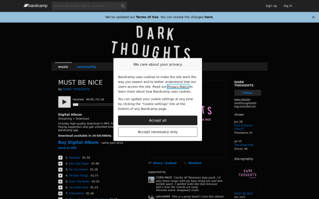The width and height of the screenshot is (319, 199).
Task: Open the Privacy Policy link
Action: [x=178, y=86]
